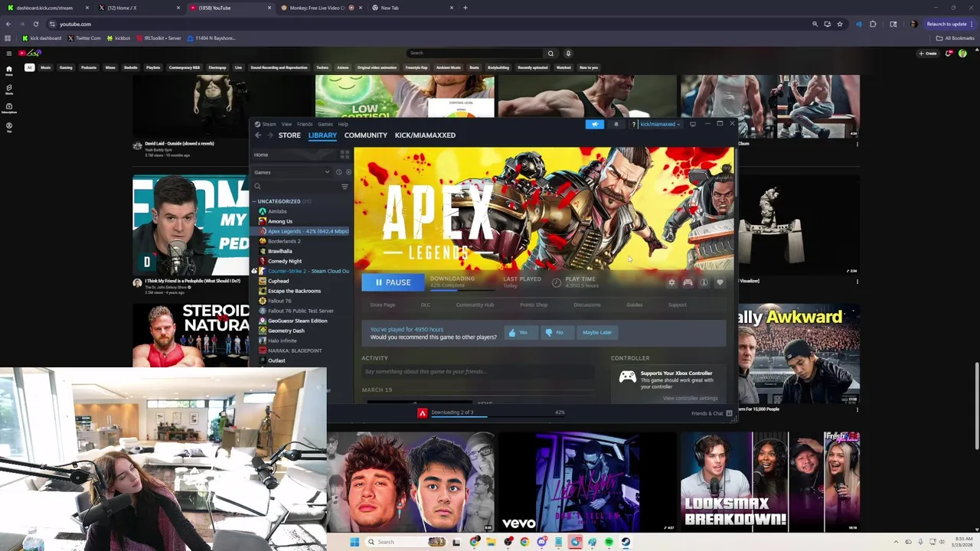Open Support link for Apex
The width and height of the screenshot is (980, 551).
[677, 305]
